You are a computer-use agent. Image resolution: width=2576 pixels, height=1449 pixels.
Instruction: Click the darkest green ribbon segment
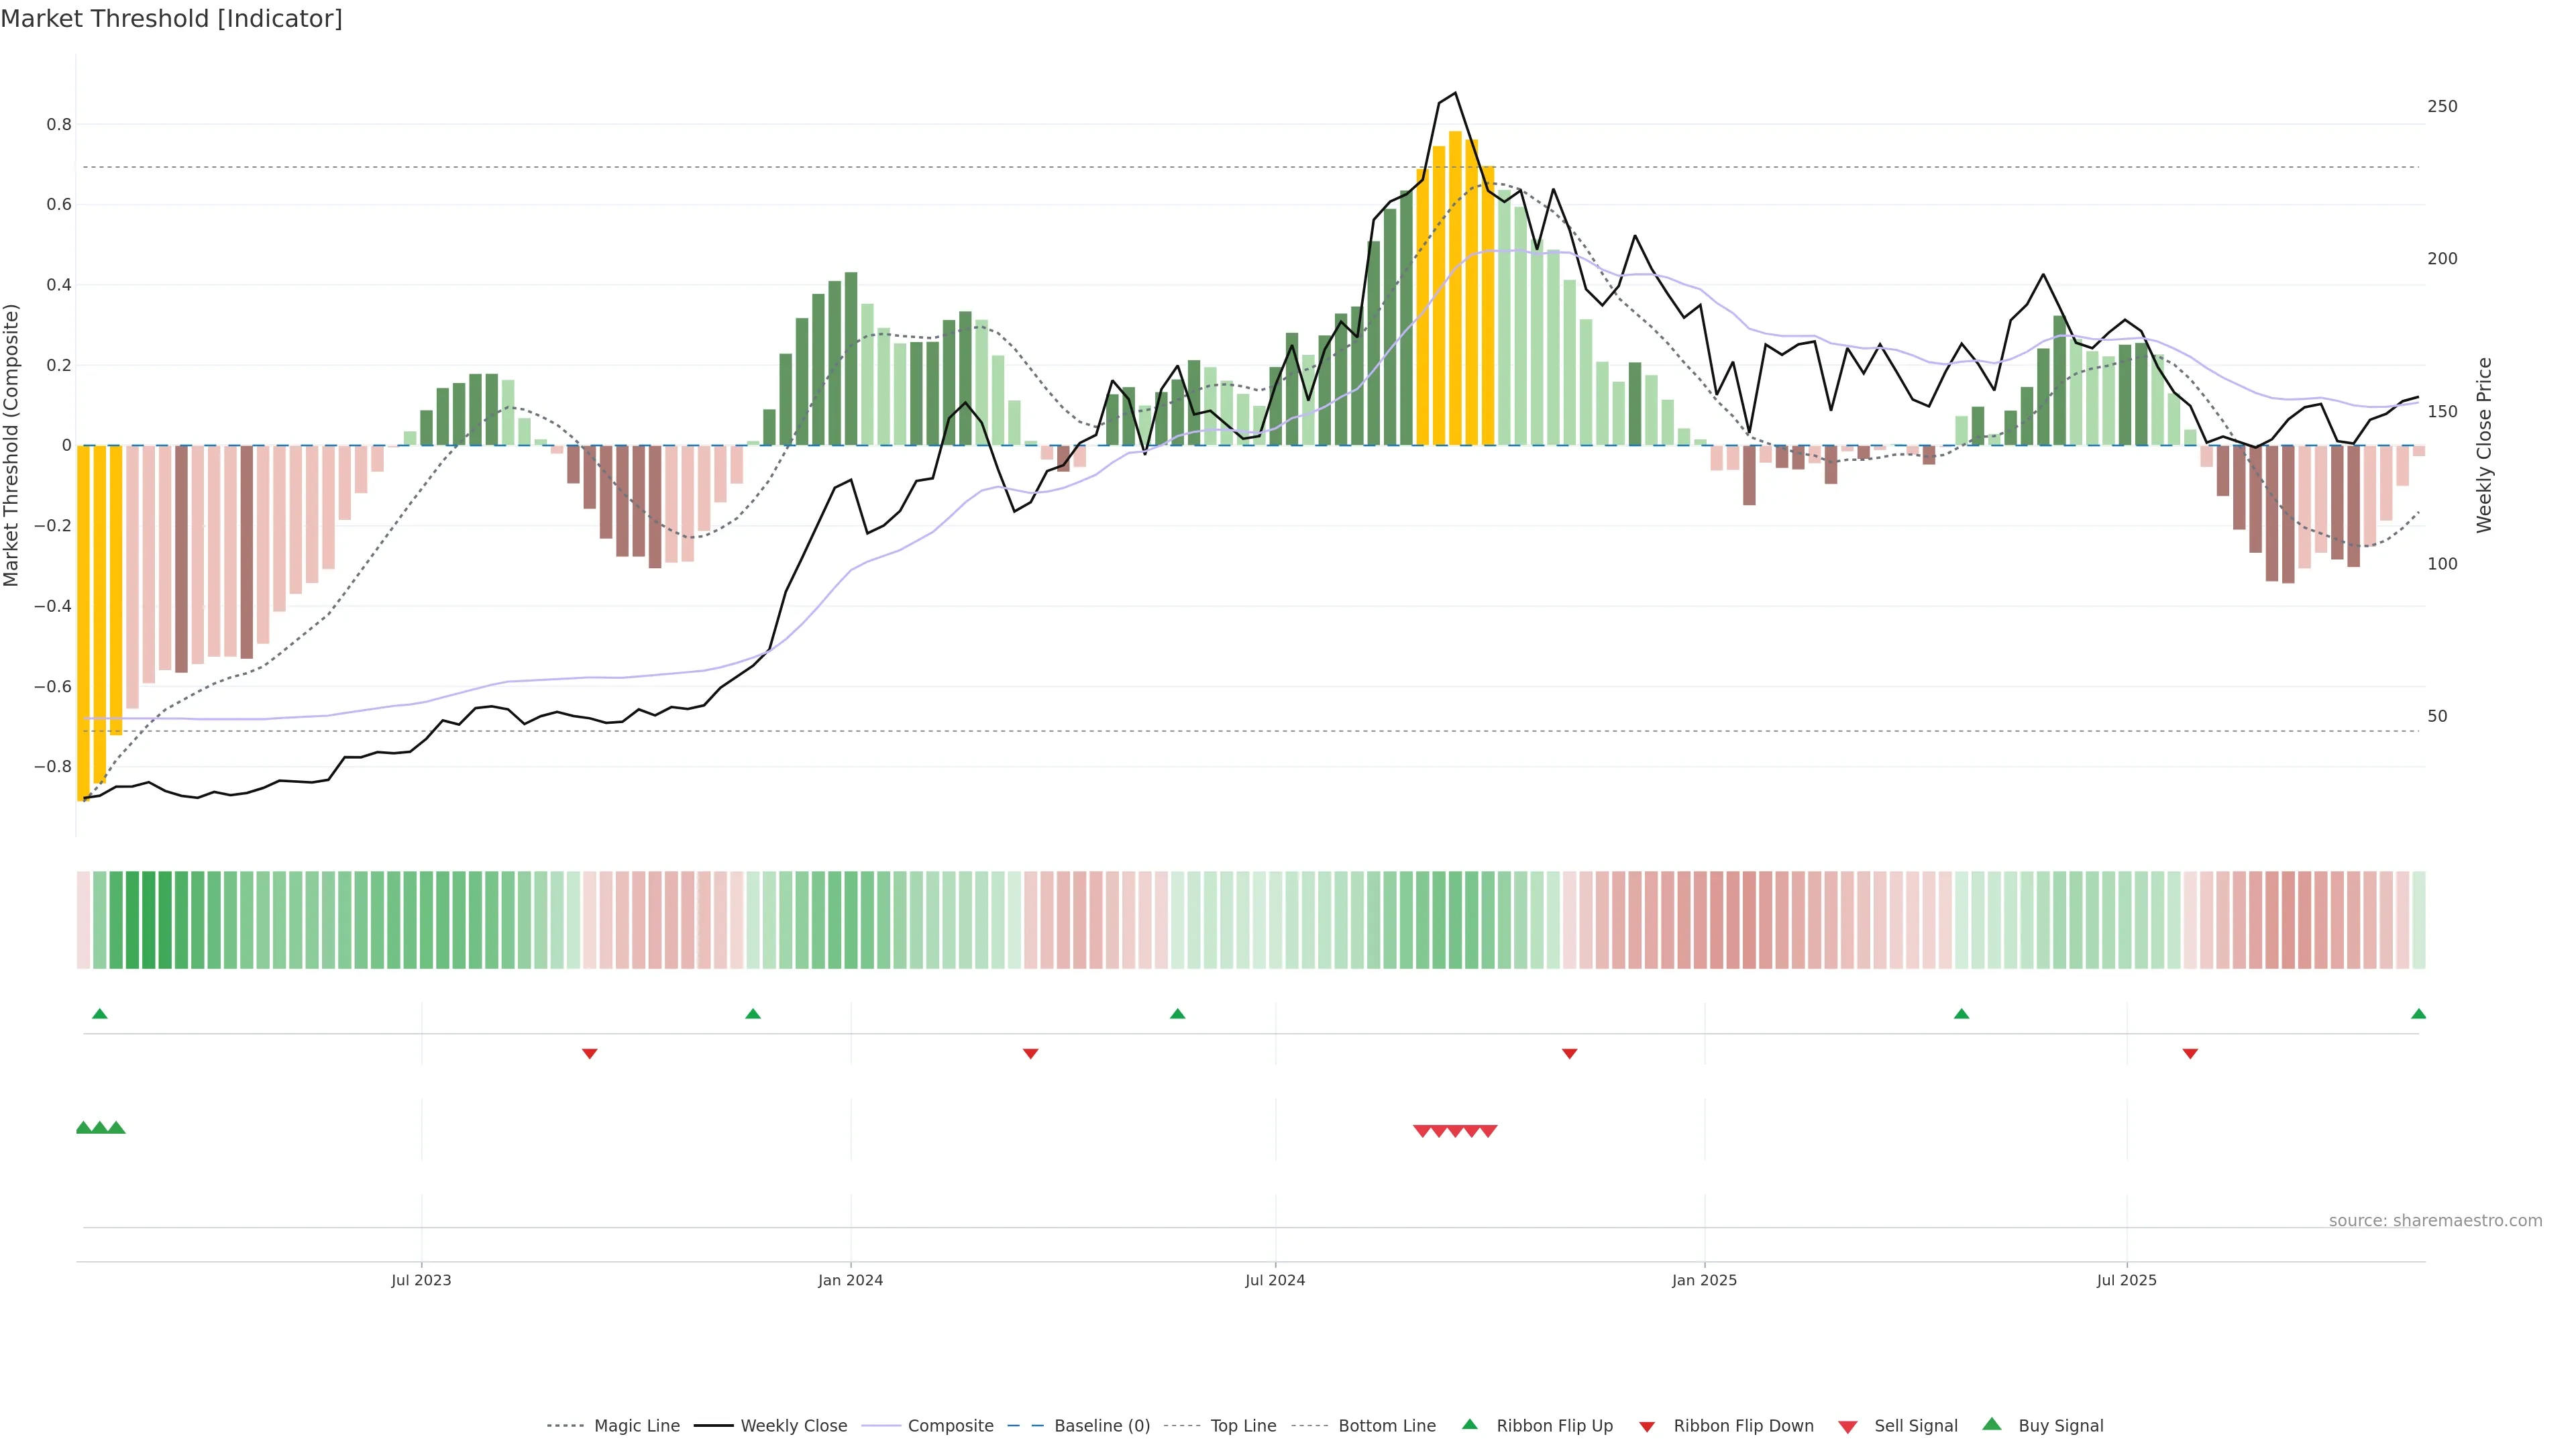coord(149,920)
